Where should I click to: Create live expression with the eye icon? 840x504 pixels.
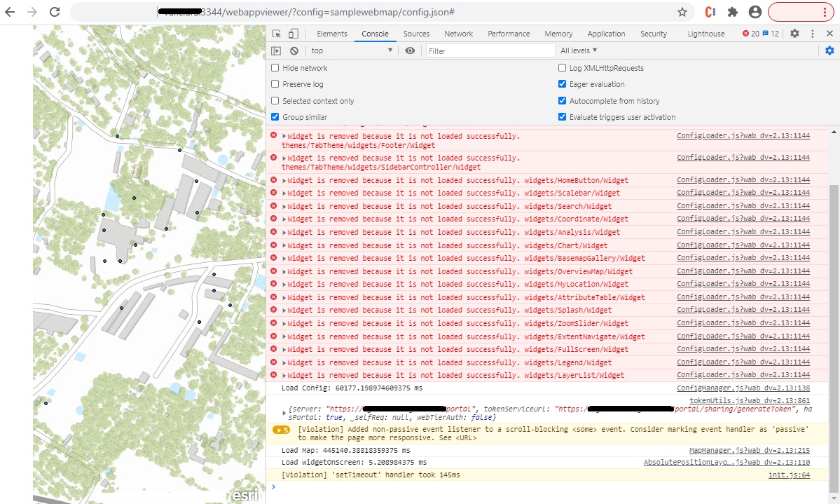(410, 50)
